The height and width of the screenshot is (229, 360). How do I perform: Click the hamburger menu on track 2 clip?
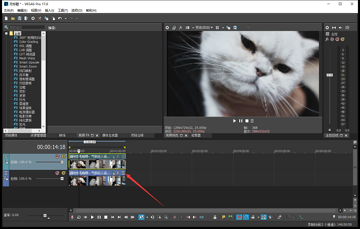123,173
